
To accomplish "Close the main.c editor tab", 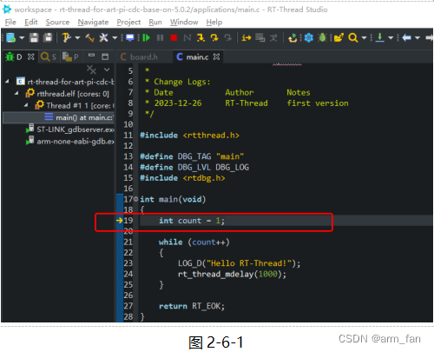I will (216, 56).
